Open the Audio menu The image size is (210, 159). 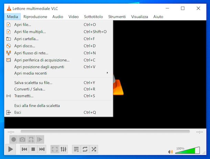(x=58, y=17)
